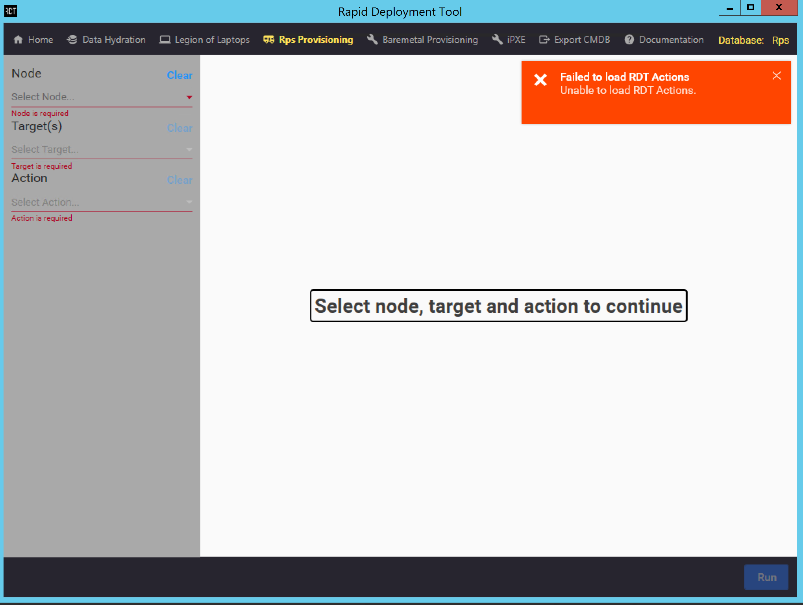
Task: Open Legion of Laptops tab
Action: point(205,40)
